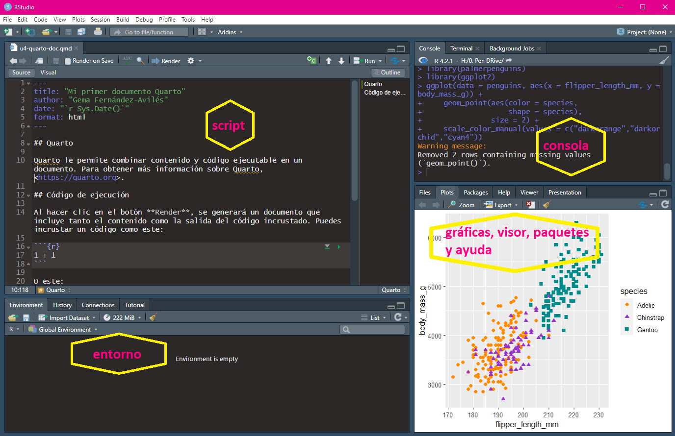Toggle the Render on Save checkbox
The width and height of the screenshot is (675, 436).
[x=68, y=61]
